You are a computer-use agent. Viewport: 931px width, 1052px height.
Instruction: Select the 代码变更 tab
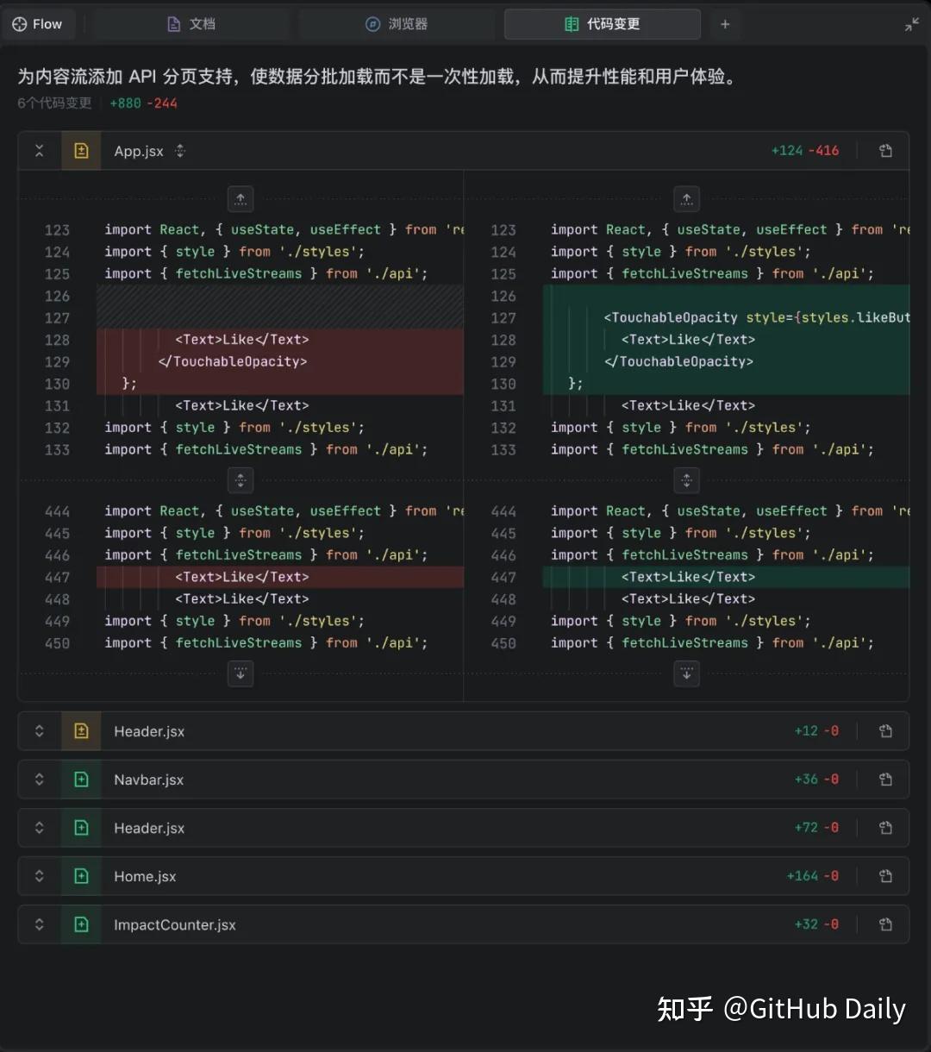(x=602, y=24)
